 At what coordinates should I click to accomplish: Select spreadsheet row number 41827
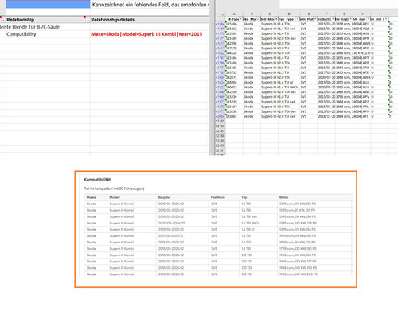[x=220, y=87]
